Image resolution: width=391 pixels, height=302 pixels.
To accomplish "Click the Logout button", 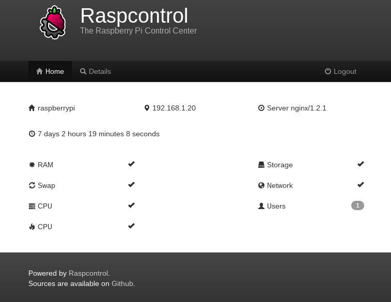I will pos(340,71).
